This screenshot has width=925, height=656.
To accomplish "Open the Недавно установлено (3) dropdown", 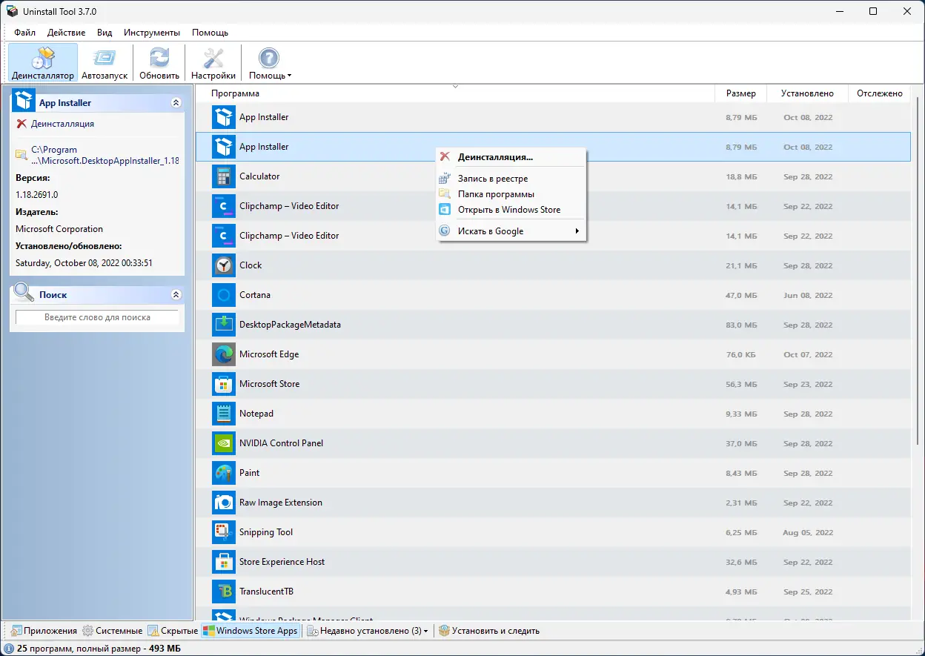I will 368,631.
